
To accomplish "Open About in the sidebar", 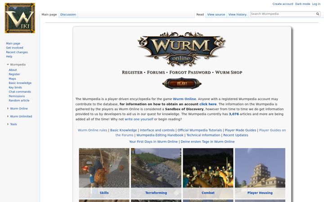I will [13, 70].
